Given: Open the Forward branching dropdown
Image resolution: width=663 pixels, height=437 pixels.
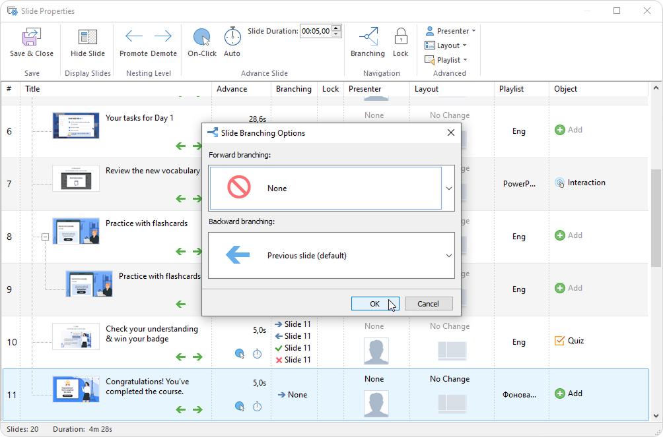Looking at the screenshot, I should 448,189.
